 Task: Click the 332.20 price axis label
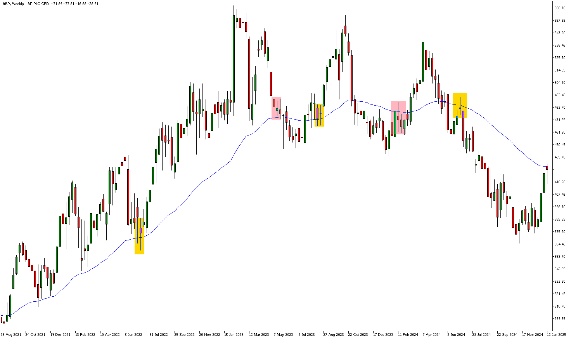(560, 282)
